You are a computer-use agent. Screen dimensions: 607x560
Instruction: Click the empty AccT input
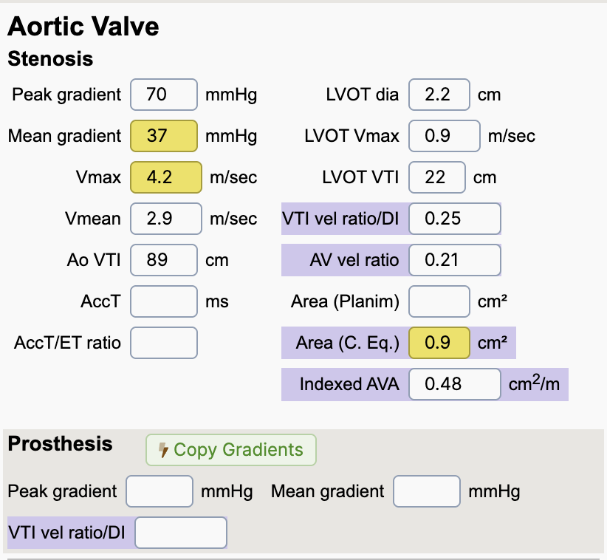164,301
